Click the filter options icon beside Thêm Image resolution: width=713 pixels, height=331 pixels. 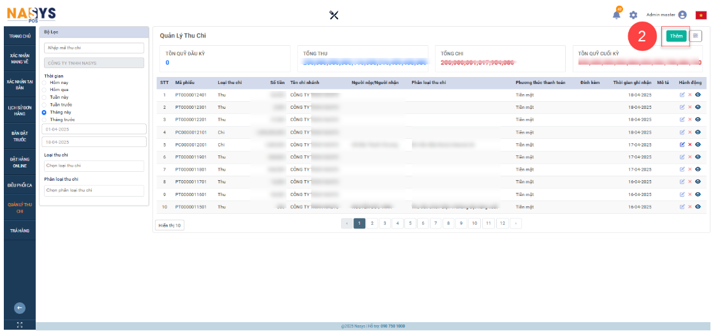coord(696,36)
